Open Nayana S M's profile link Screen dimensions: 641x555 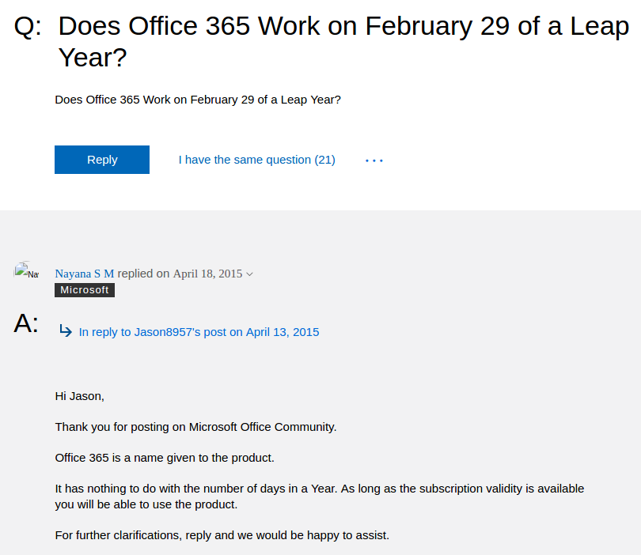[x=85, y=274]
